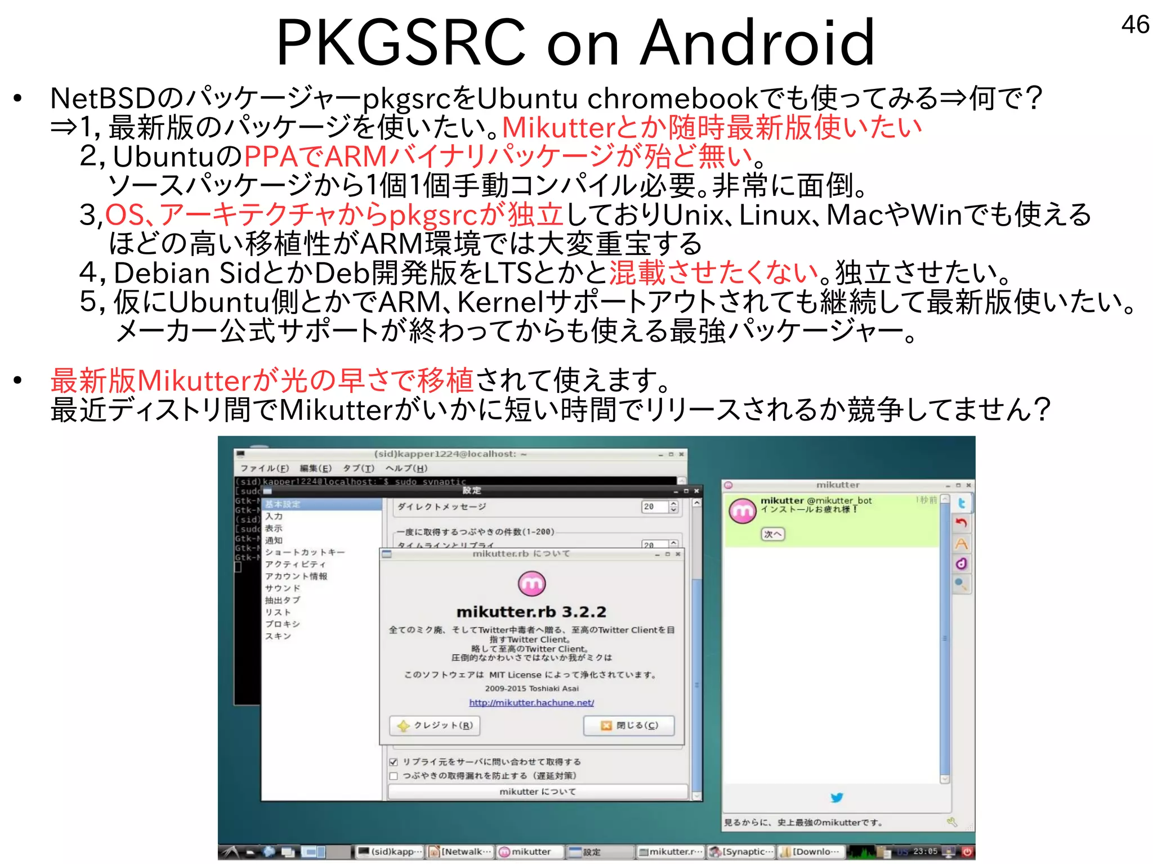Select リスト in the settings list
Screen dimensions: 1153x864
pos(322,612)
